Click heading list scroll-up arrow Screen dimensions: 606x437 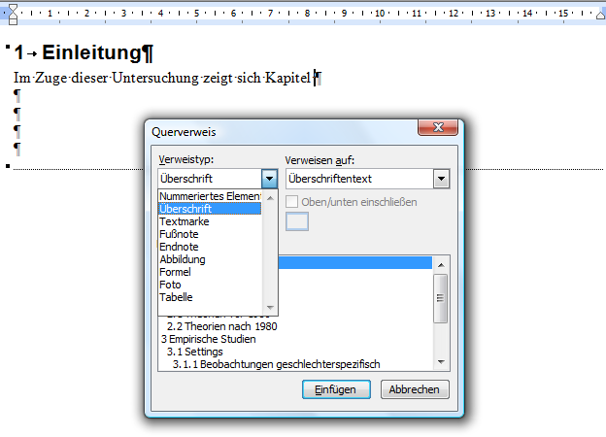click(441, 265)
